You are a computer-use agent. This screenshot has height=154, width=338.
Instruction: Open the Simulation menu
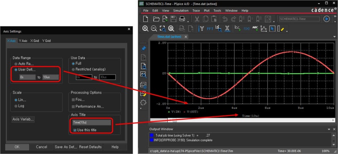[x=181, y=11]
